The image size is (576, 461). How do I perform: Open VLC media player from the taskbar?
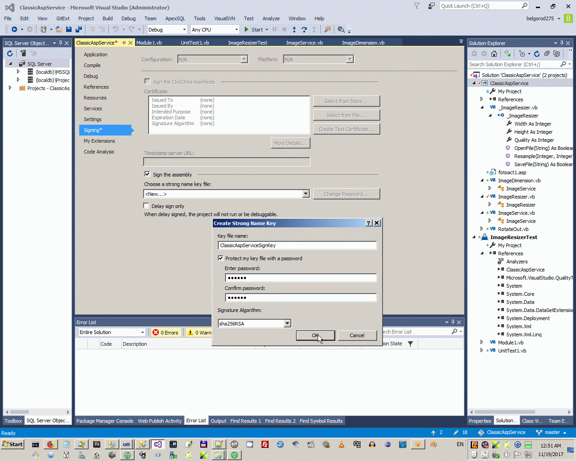pos(342,444)
